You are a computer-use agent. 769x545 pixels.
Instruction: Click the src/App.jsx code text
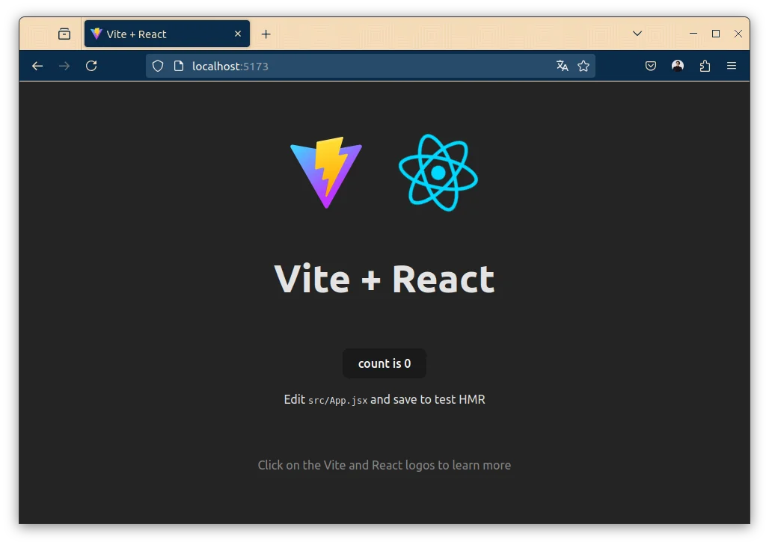(338, 401)
